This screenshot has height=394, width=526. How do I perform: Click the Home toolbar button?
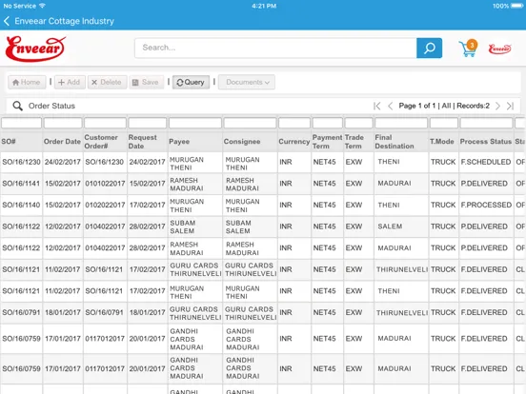coord(27,82)
